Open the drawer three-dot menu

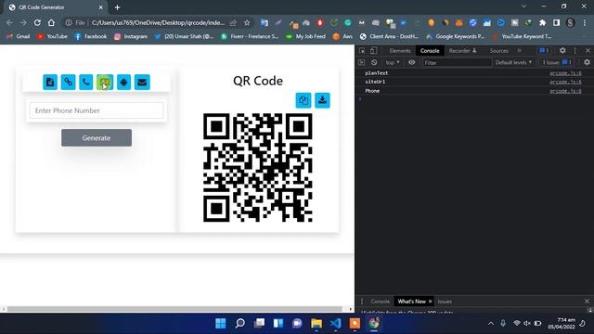[x=362, y=302]
